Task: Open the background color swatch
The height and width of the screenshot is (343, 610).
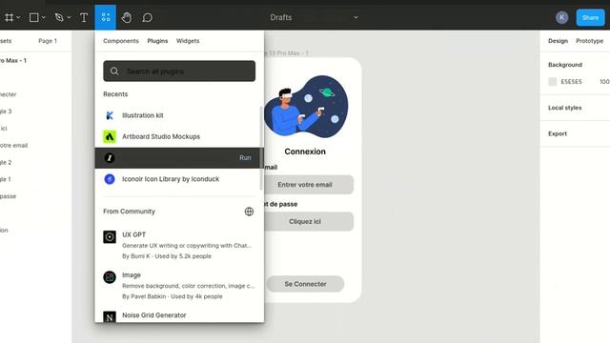Action: [x=553, y=82]
